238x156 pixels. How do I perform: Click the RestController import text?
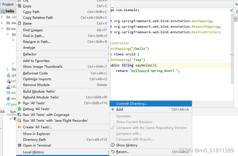pyautogui.click(x=205, y=32)
